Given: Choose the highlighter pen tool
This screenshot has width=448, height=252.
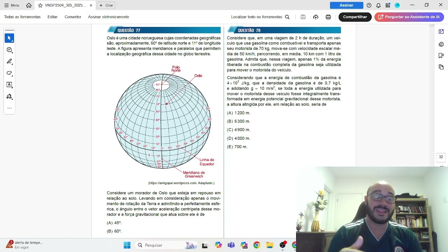Looking at the screenshot, I should coord(9,62).
